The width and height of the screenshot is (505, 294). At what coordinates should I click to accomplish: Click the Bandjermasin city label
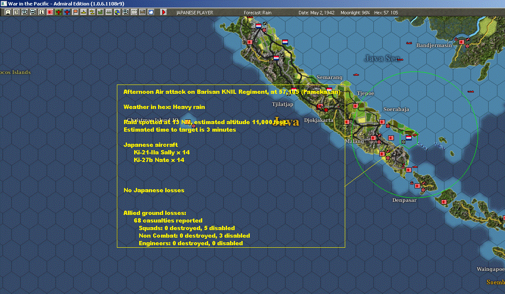[434, 45]
